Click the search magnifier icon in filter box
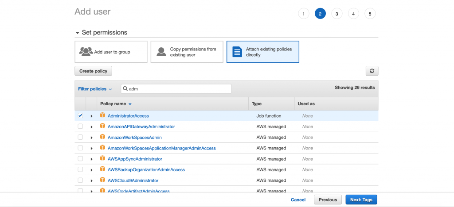Screen dimensions: 454x207 (x=125, y=89)
